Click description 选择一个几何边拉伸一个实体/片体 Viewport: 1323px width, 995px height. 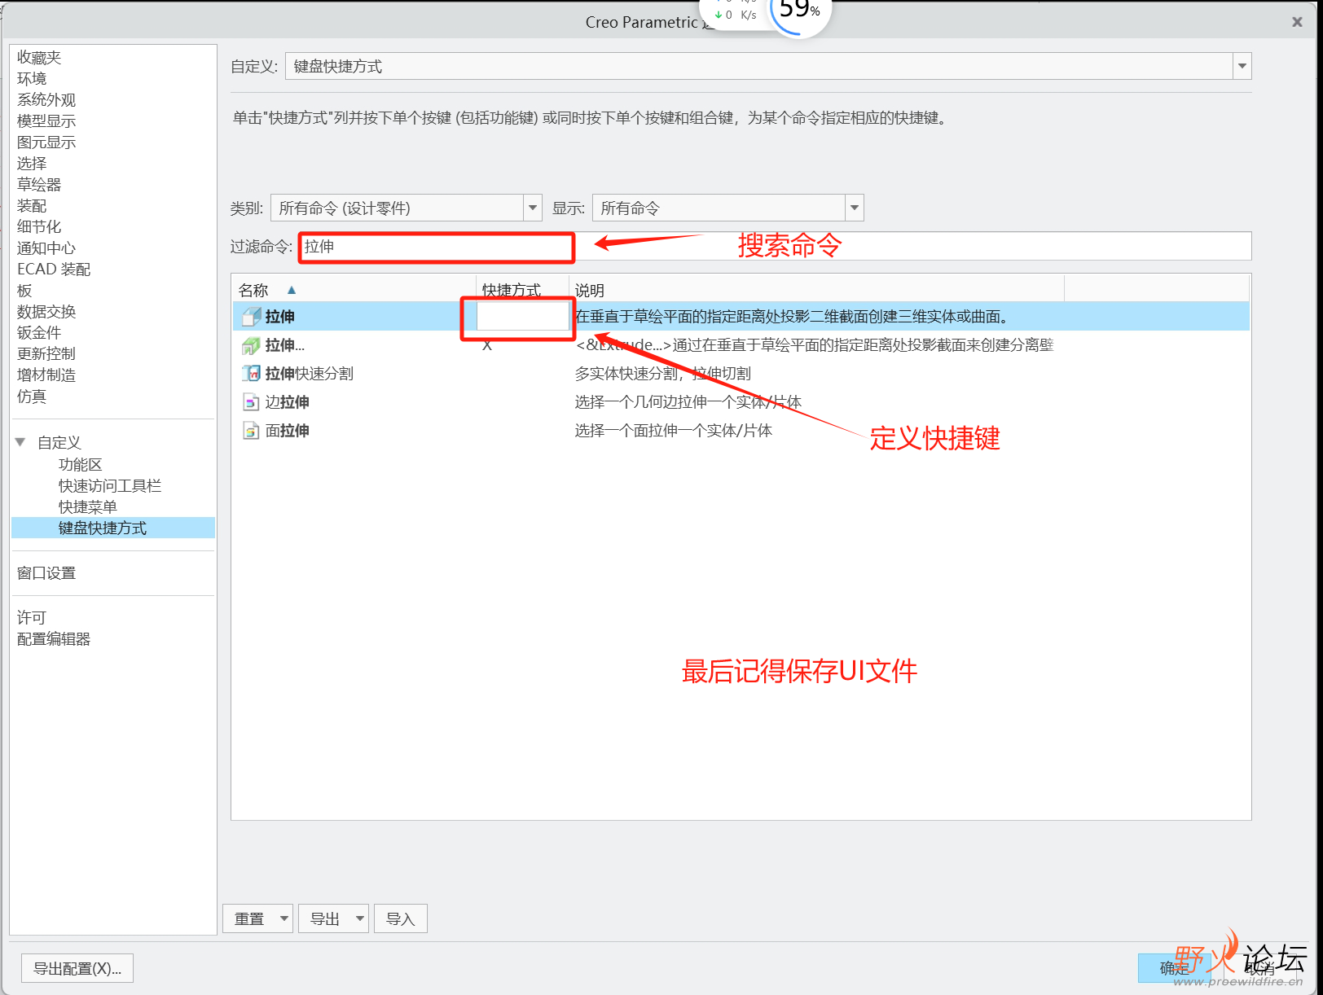pos(688,402)
